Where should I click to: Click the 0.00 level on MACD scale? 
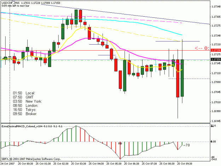[213, 142]
